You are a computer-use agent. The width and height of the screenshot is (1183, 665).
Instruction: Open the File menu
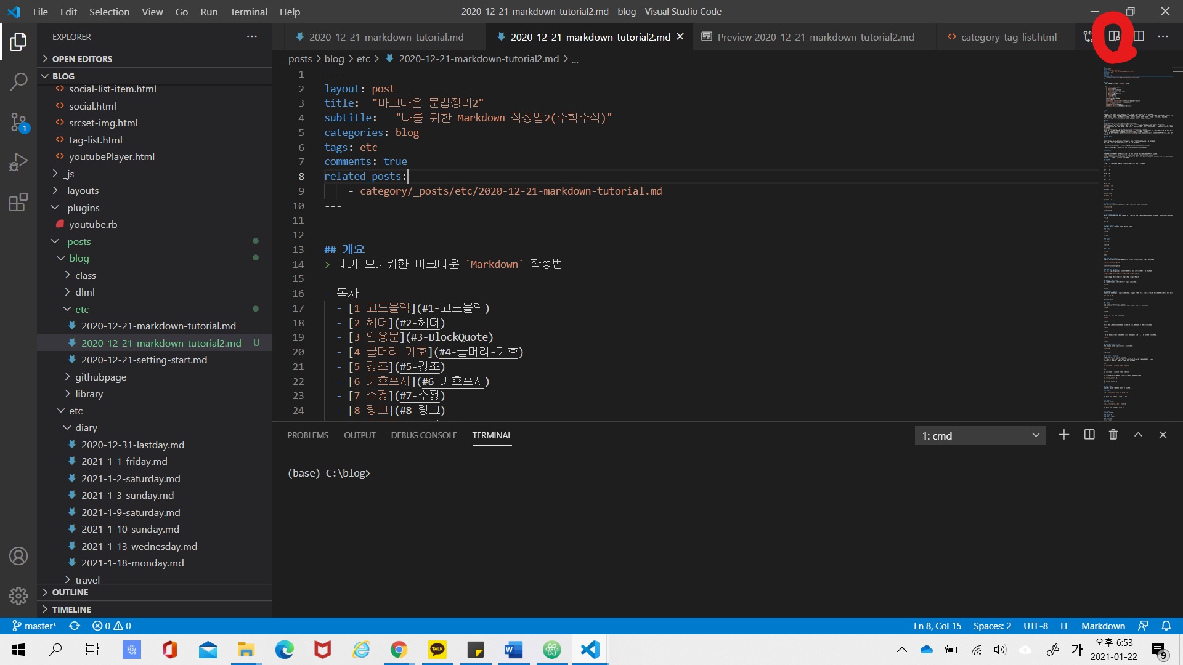pyautogui.click(x=40, y=12)
